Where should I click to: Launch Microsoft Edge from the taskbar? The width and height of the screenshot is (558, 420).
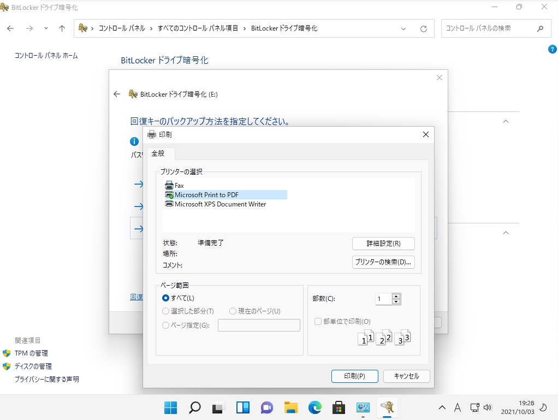click(x=315, y=407)
